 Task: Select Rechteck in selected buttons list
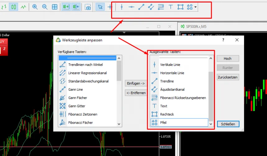click(179, 114)
